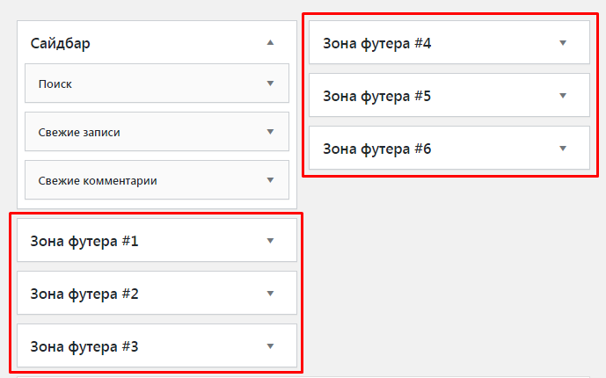606x378 pixels.
Task: Click the Зона футера #5 title
Action: [377, 95]
